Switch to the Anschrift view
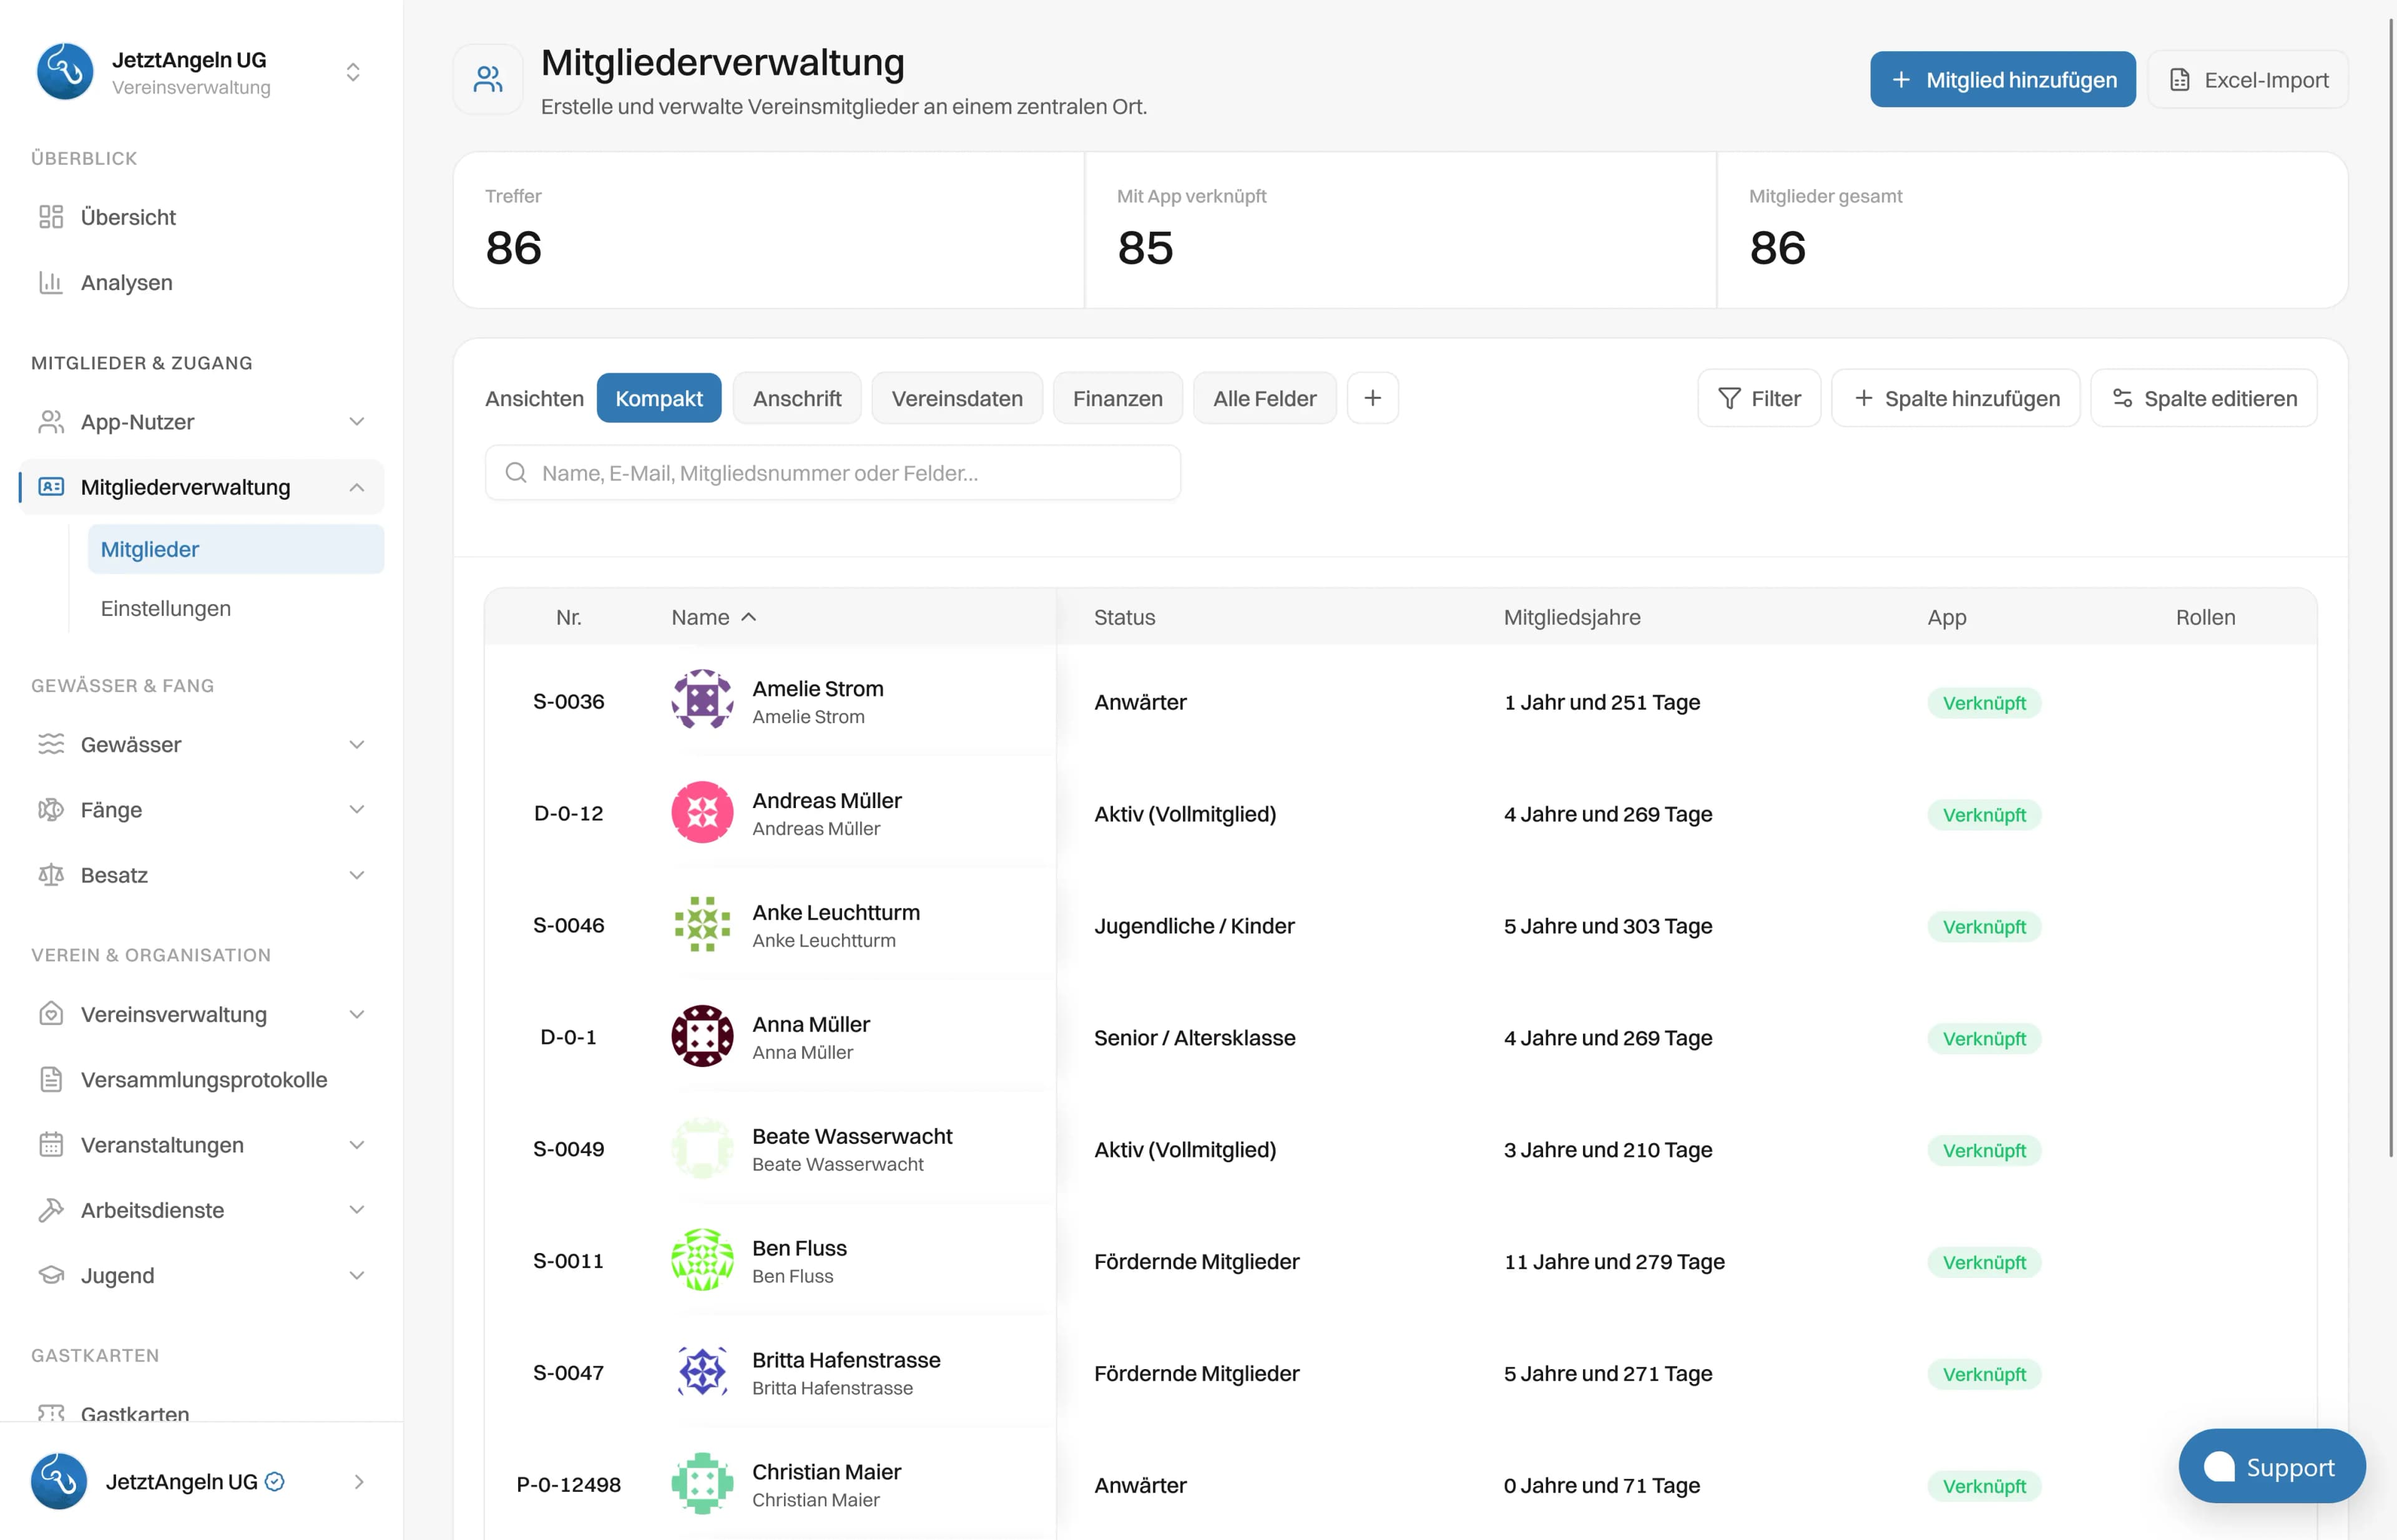2397x1540 pixels. [x=797, y=398]
